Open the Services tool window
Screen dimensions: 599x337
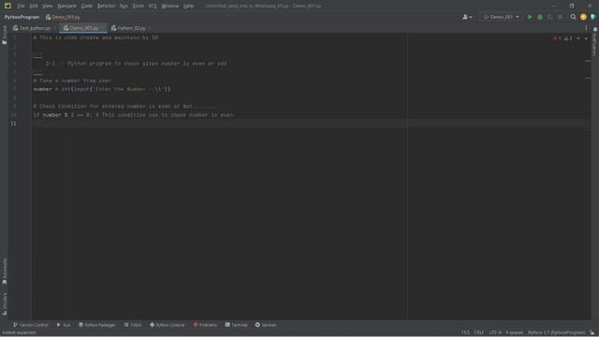click(266, 325)
